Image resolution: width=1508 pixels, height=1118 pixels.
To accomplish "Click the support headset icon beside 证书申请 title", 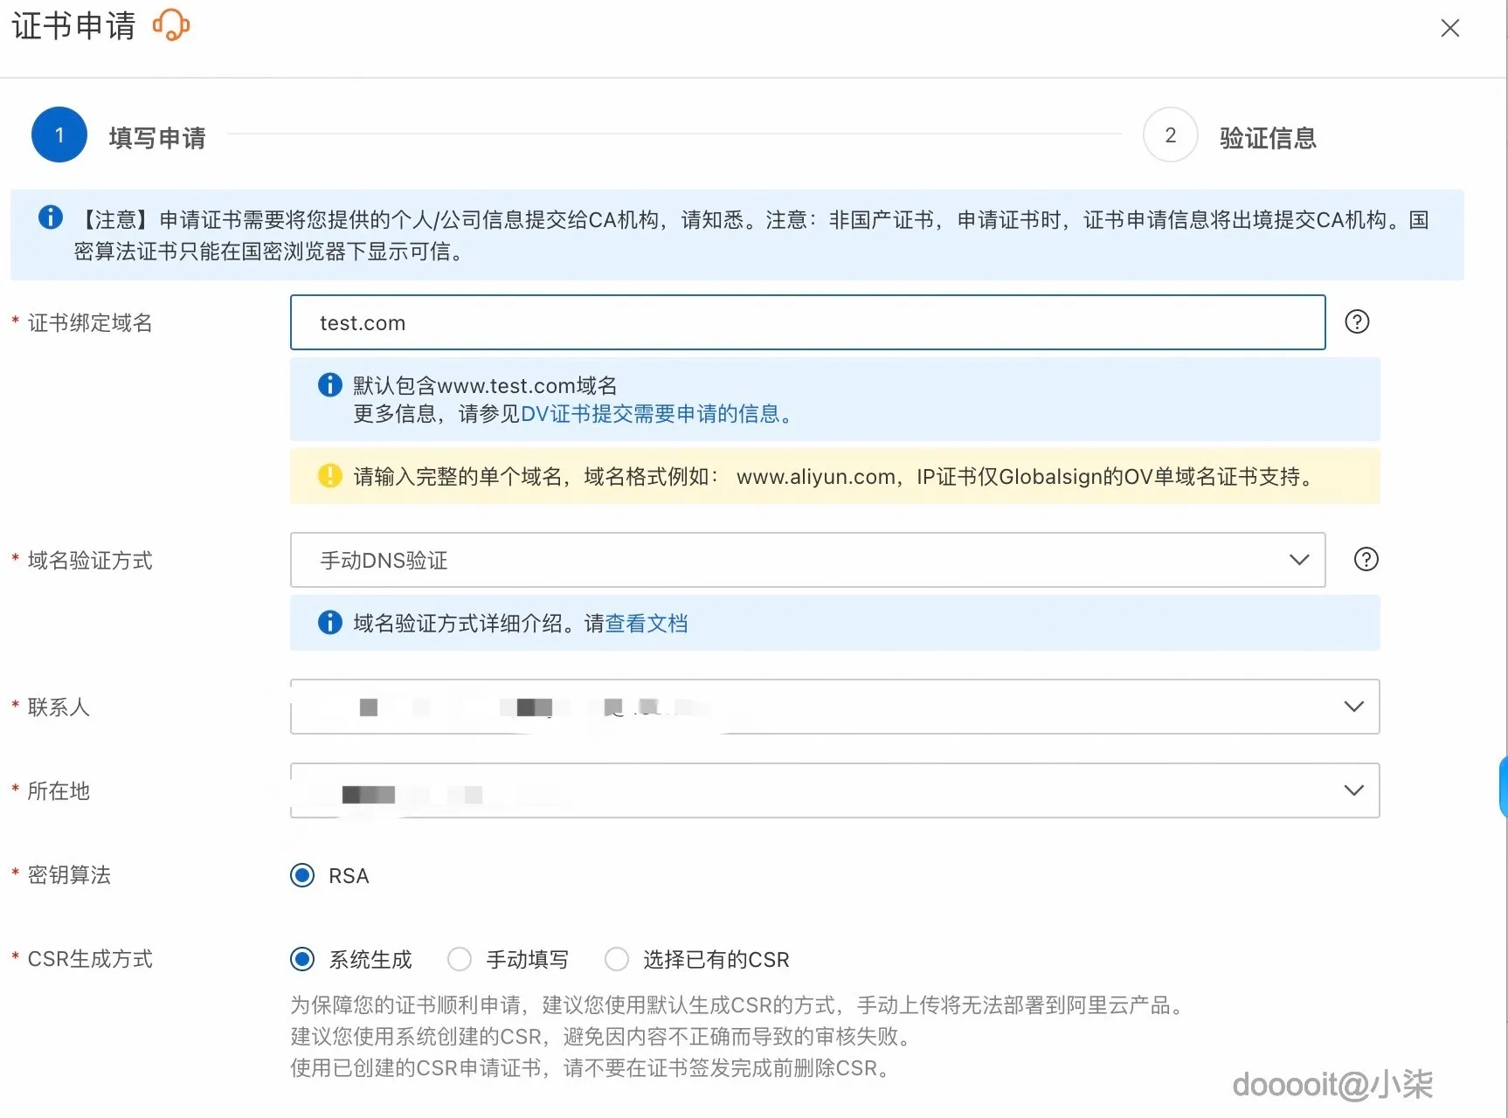I will [x=169, y=25].
